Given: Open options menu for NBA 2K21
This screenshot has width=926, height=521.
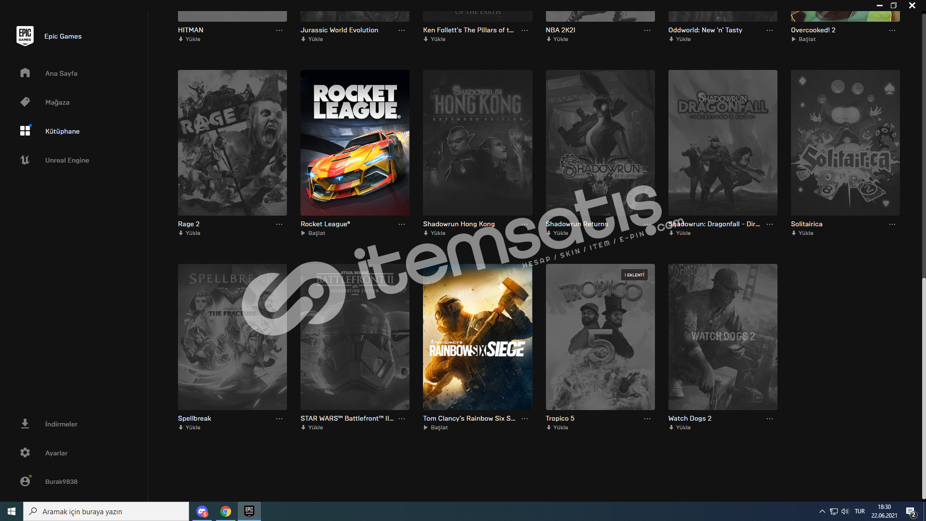Looking at the screenshot, I should point(647,30).
